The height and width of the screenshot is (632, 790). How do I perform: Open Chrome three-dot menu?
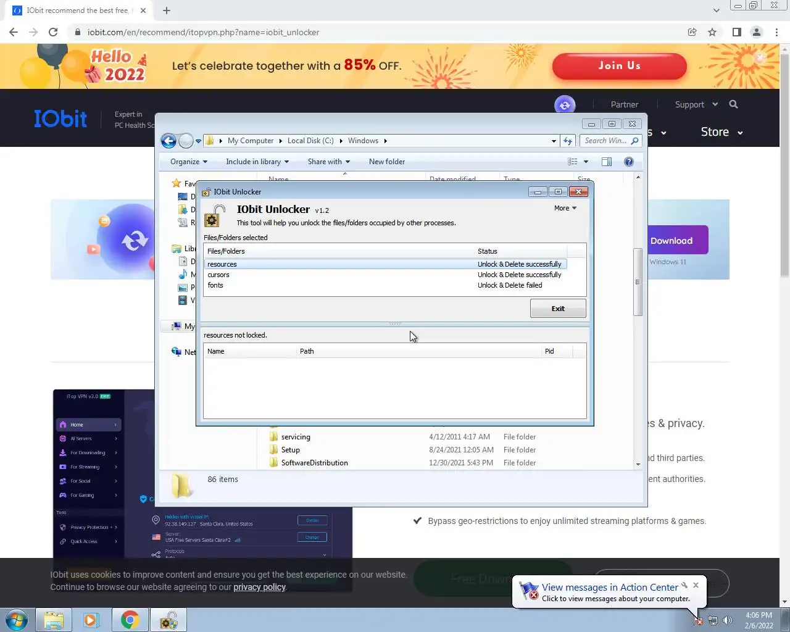(x=776, y=32)
